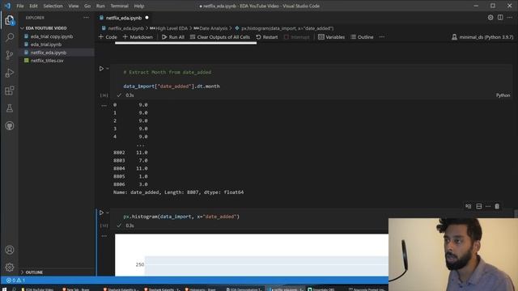Open netflix_titles.csv file
Screen dimensions: 518x291
coord(47,61)
